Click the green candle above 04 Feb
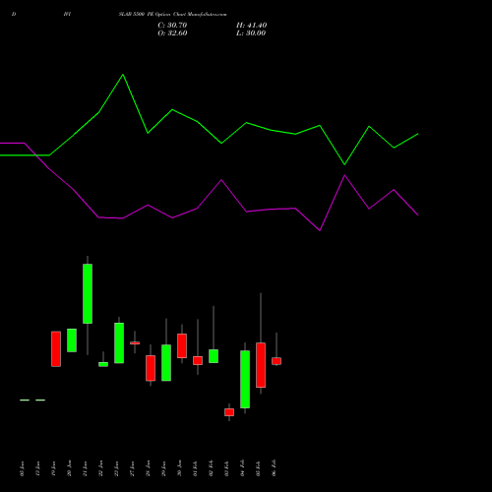492x492 pixels. tap(245, 379)
